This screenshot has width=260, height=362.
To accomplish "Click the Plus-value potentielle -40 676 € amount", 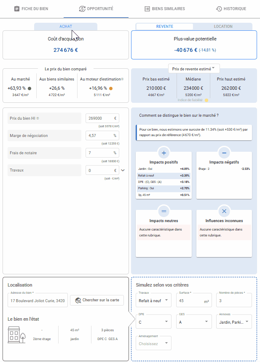I will [186, 50].
